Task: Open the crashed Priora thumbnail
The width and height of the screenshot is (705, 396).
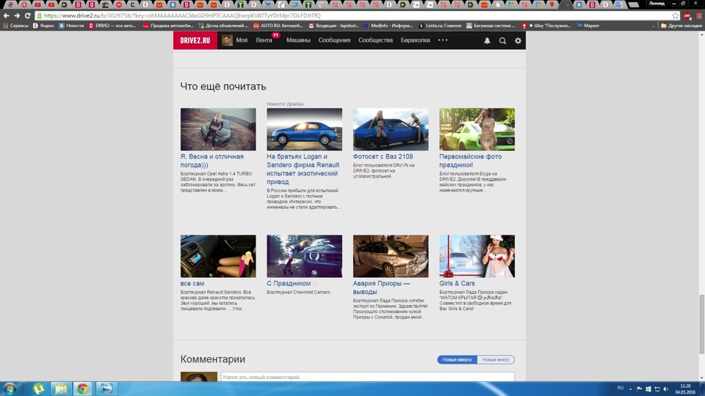Action: pos(391,256)
